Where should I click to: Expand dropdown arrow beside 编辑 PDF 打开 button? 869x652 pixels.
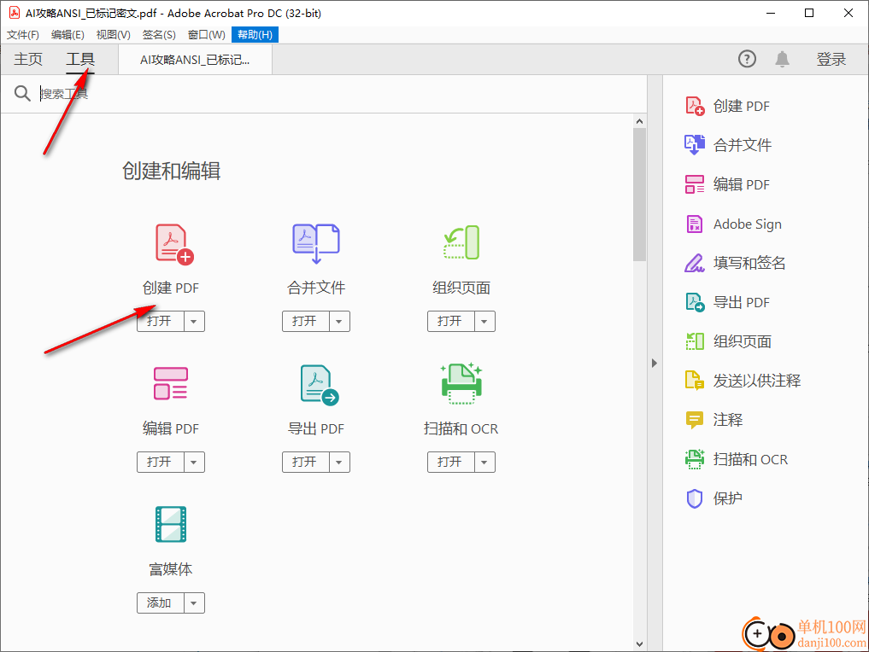pyautogui.click(x=194, y=463)
